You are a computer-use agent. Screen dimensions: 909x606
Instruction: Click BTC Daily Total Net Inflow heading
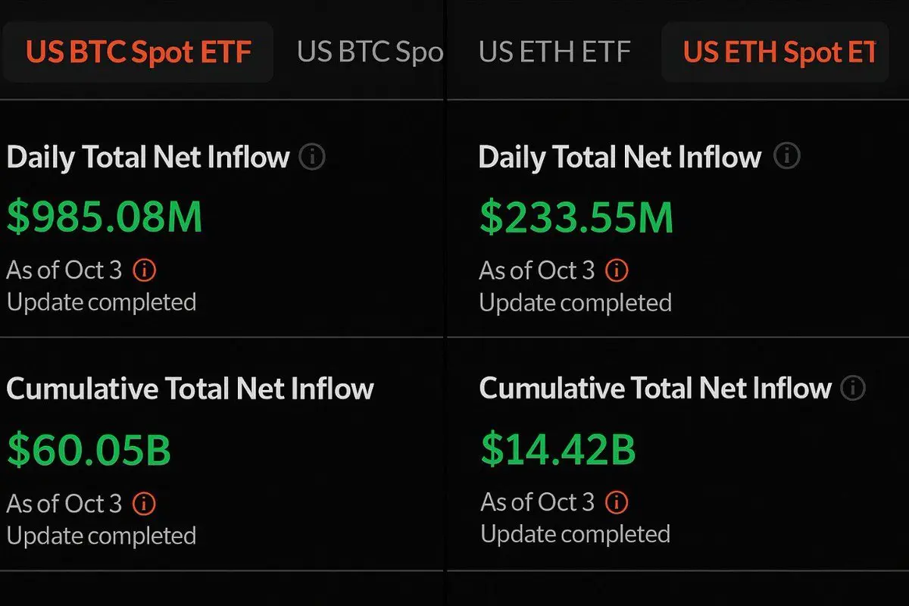point(148,158)
